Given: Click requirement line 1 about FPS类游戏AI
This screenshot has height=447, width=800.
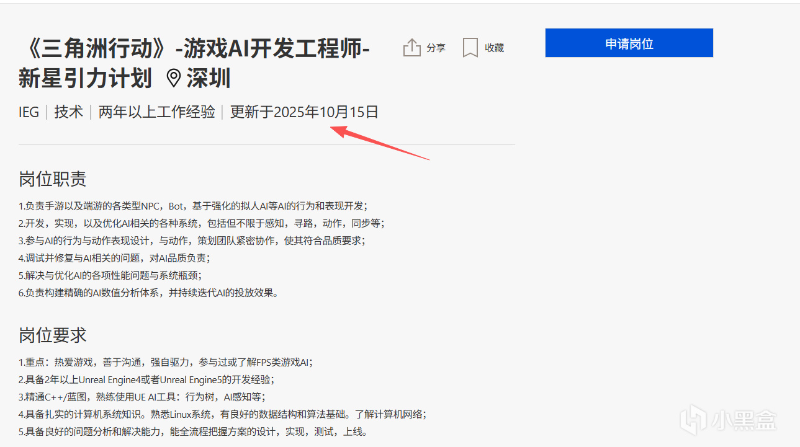Looking at the screenshot, I should click(166, 362).
